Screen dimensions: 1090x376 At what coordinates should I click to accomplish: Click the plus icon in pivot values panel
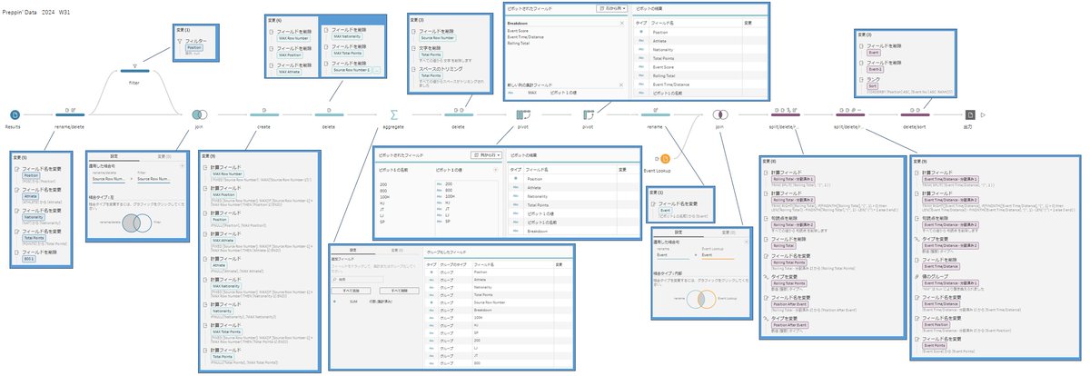pos(495,170)
